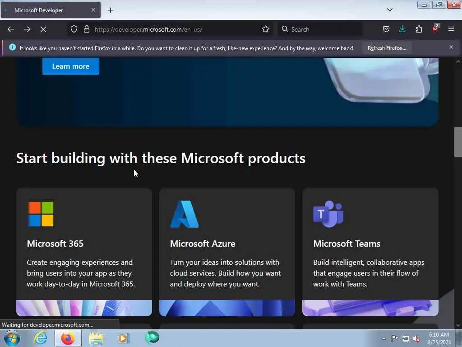Click the muted volume tray icon
The height and width of the screenshot is (347, 462).
[416, 339]
